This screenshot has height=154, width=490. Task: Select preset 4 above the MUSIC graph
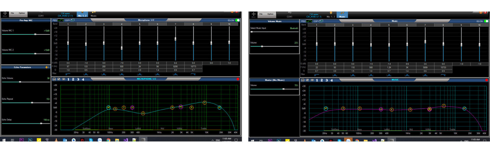(332, 80)
